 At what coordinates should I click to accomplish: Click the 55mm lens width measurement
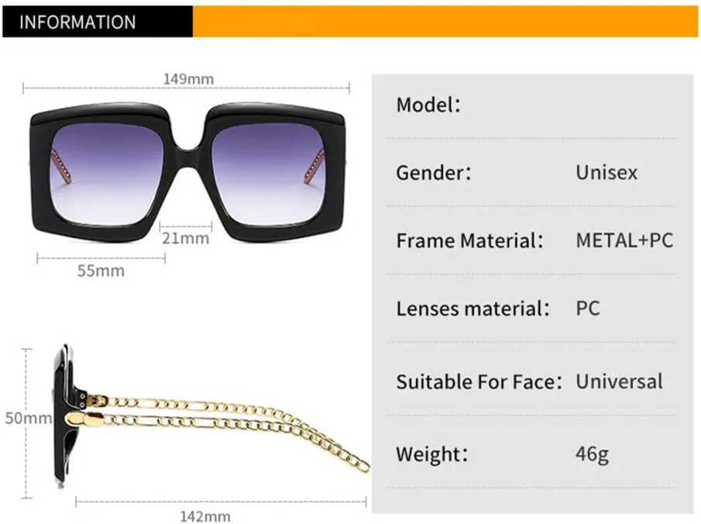(x=101, y=271)
